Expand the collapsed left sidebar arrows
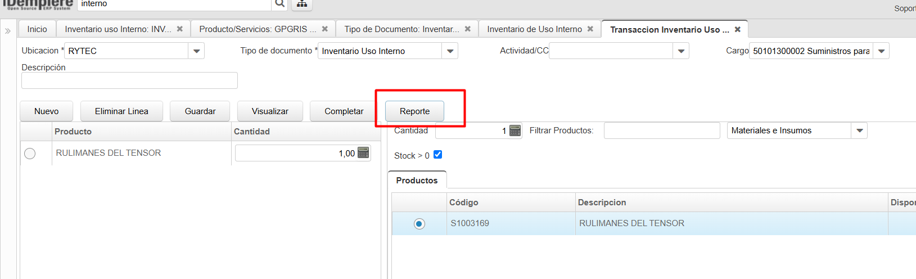Viewport: 916px width, 279px height. click(8, 31)
